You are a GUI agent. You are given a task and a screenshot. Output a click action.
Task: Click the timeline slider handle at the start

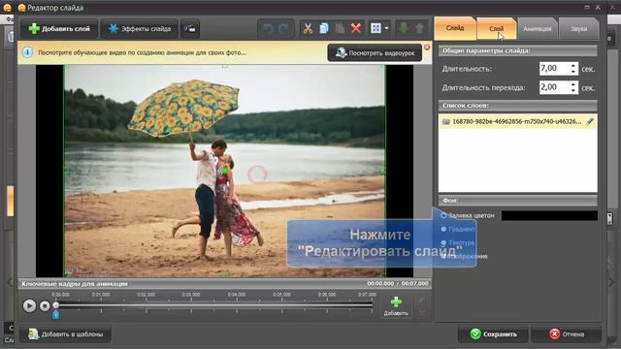click(56, 305)
